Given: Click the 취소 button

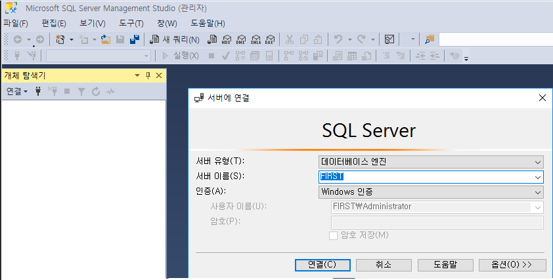Looking at the screenshot, I should click(384, 265).
